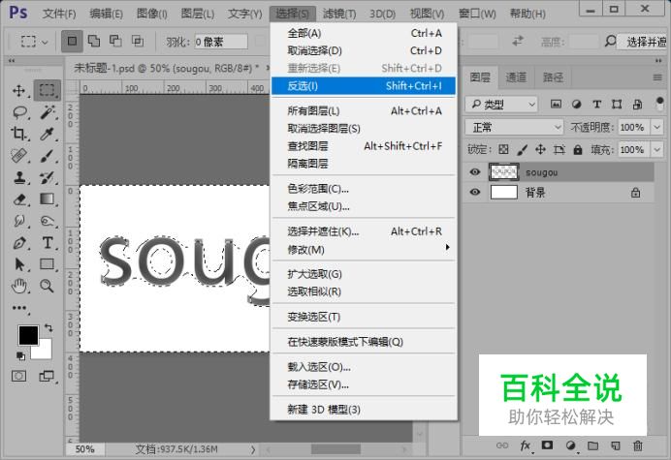The width and height of the screenshot is (671, 460).
Task: Select the History Brush tool
Action: pos(48,177)
